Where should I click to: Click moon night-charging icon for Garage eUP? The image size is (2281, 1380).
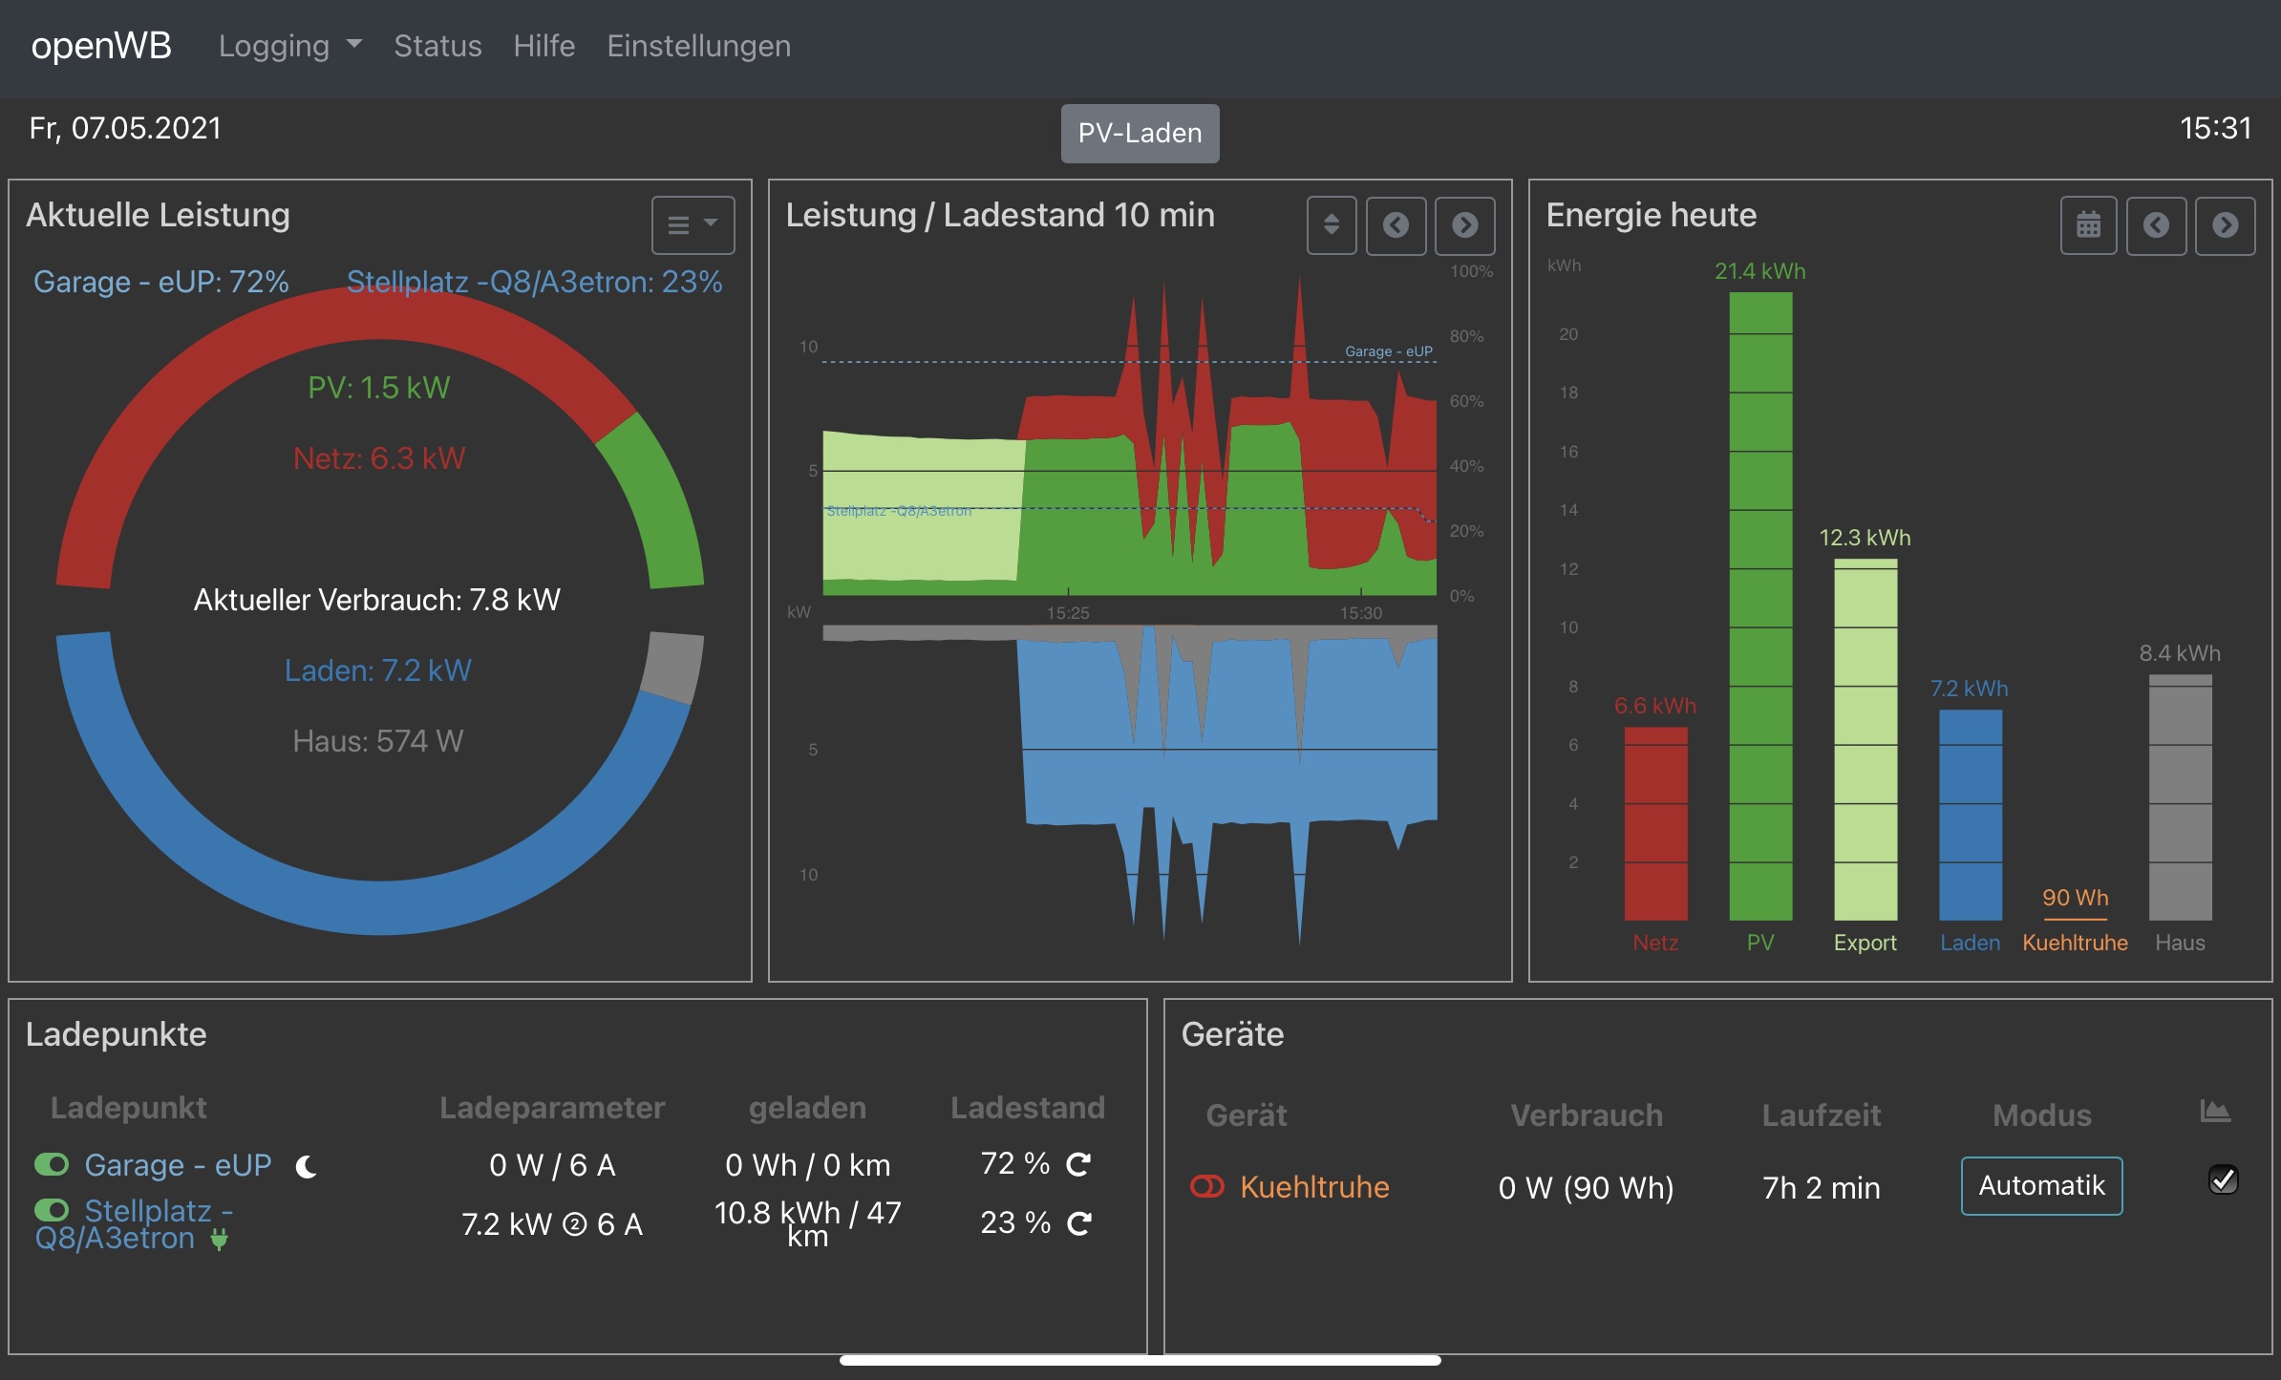pyautogui.click(x=306, y=1166)
